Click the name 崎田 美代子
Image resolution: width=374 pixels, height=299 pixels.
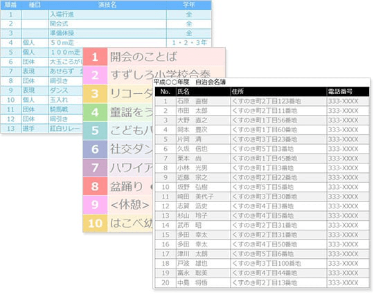point(195,197)
